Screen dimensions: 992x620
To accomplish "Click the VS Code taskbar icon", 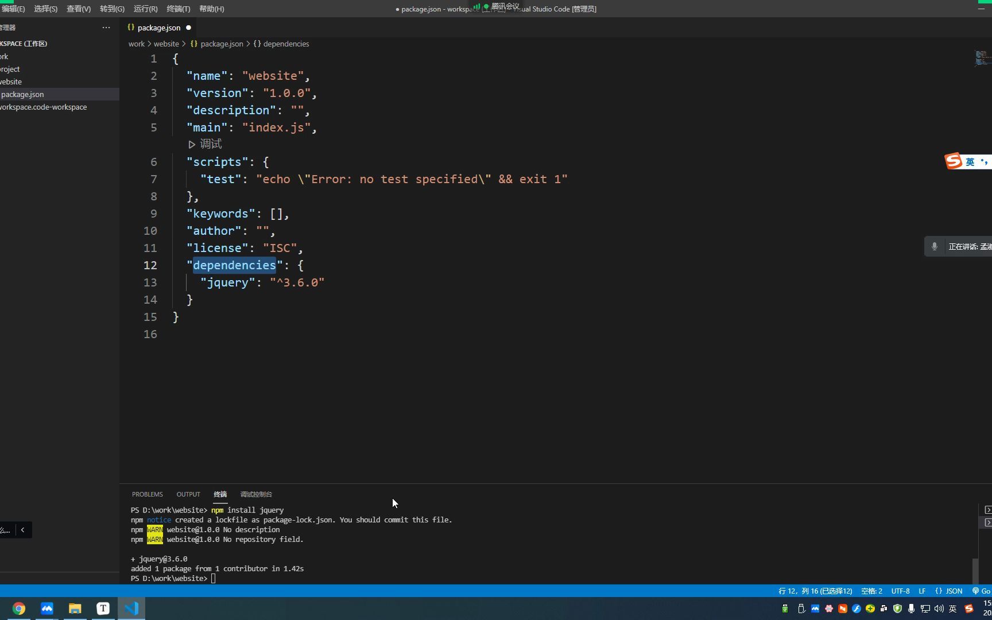I will tap(131, 609).
